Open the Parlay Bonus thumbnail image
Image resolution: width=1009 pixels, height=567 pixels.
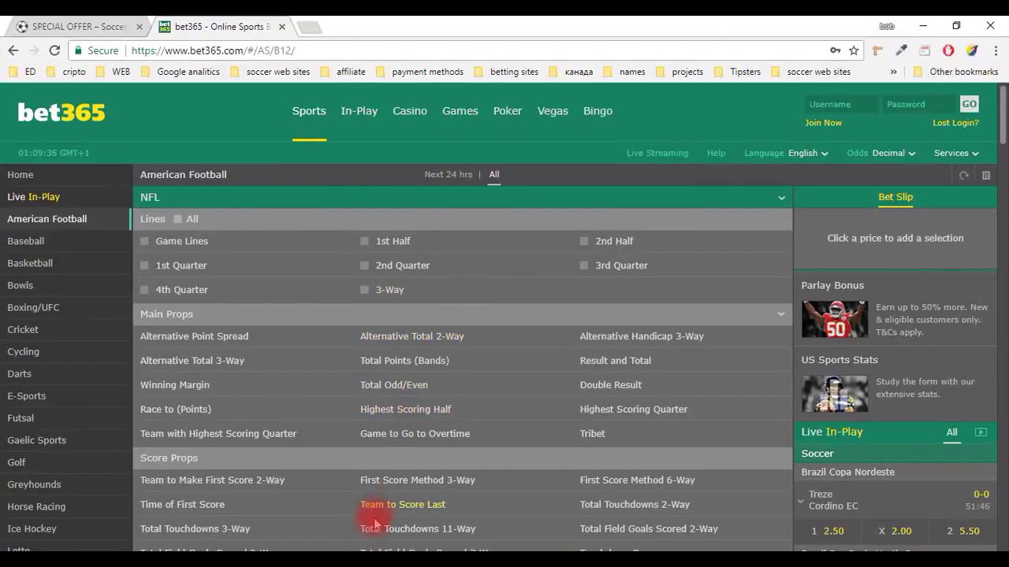(834, 318)
